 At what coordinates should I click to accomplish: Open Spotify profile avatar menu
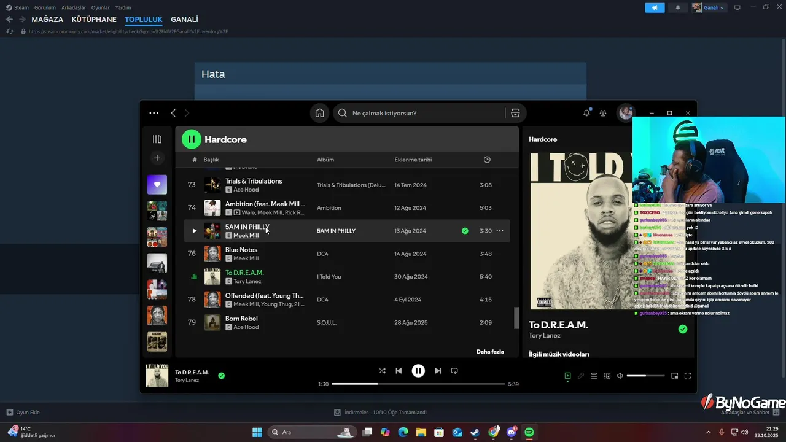626,113
